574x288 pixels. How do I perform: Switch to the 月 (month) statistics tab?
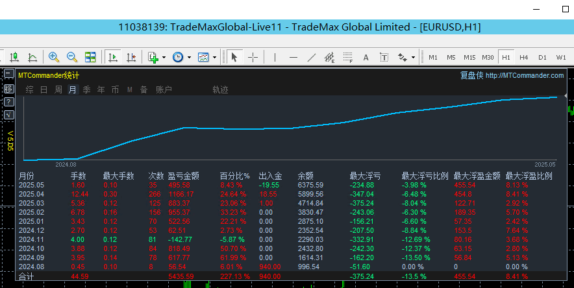pos(72,90)
